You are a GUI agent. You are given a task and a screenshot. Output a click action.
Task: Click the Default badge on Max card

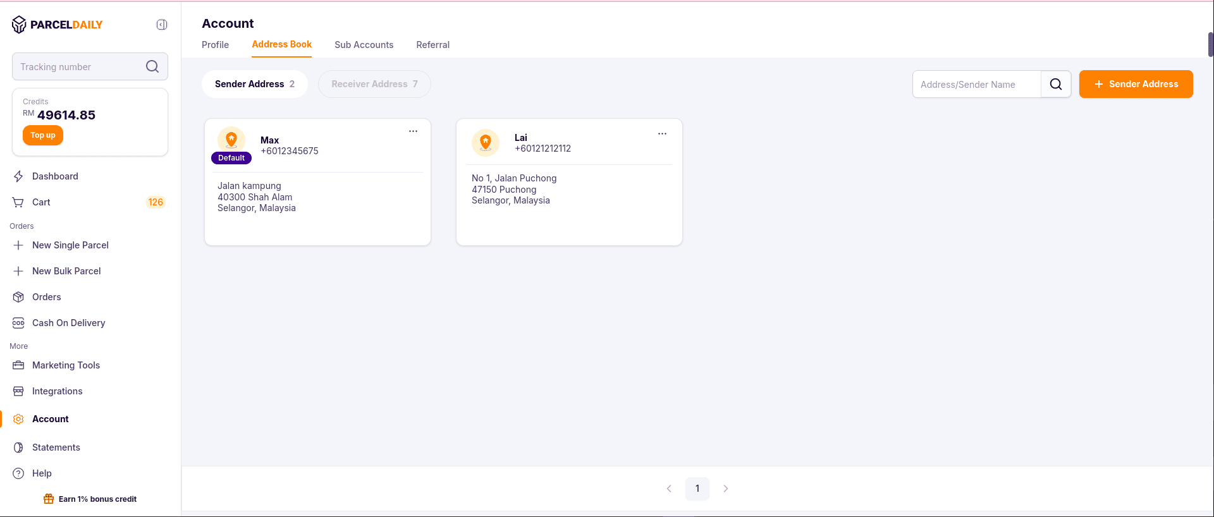(231, 158)
